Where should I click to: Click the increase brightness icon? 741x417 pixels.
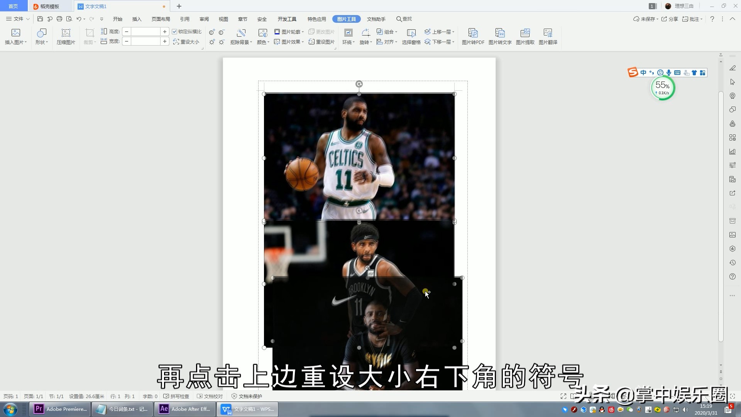pyautogui.click(x=212, y=42)
